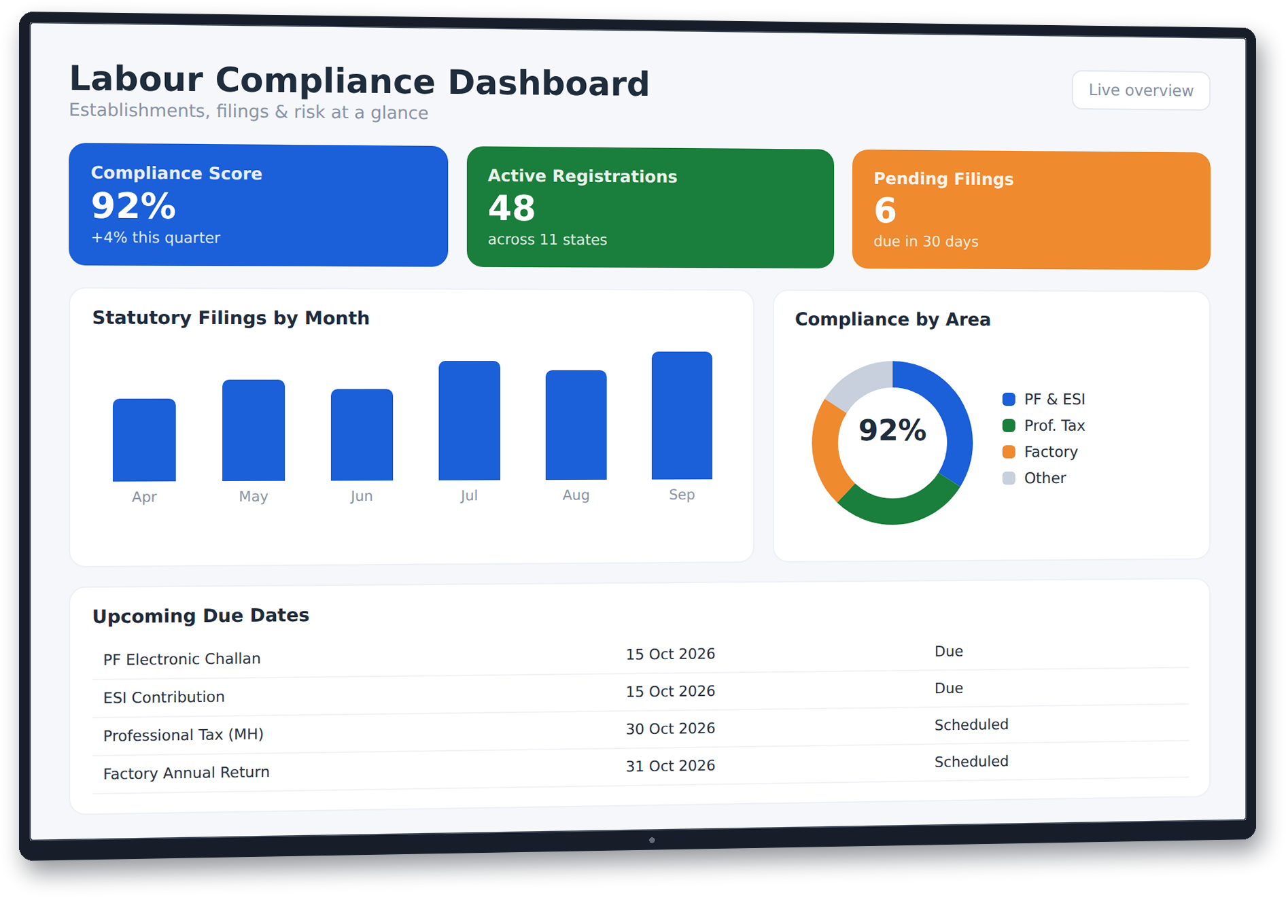1286x897 pixels.
Task: Click the Statutory Filings by Month heading
Action: [x=231, y=318]
